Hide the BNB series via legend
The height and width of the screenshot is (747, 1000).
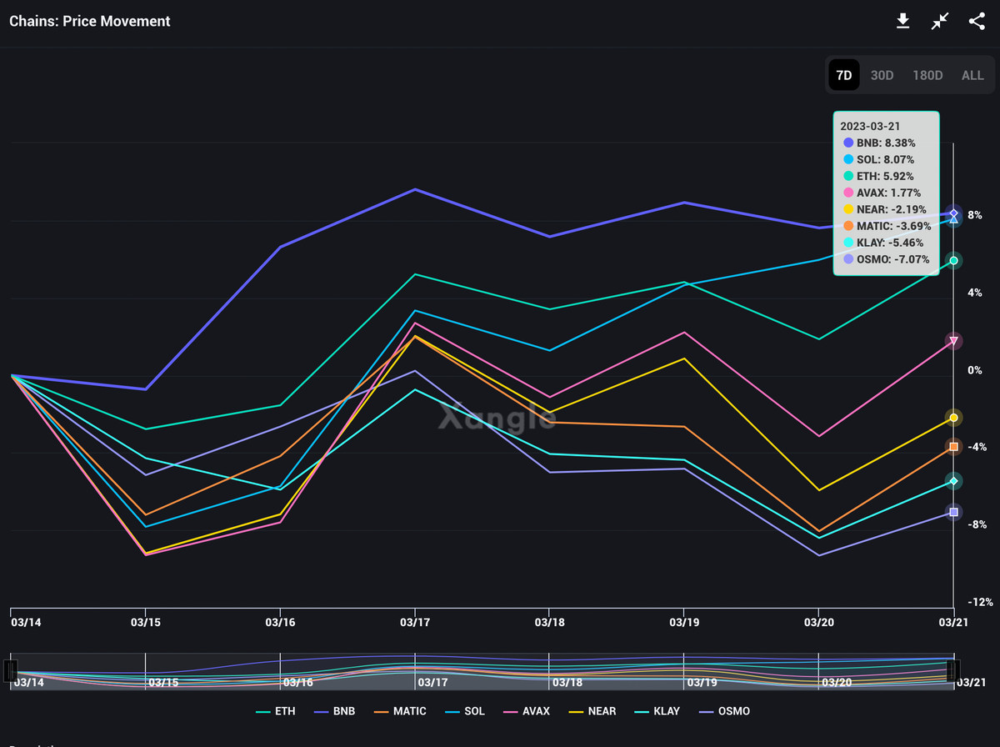(334, 711)
